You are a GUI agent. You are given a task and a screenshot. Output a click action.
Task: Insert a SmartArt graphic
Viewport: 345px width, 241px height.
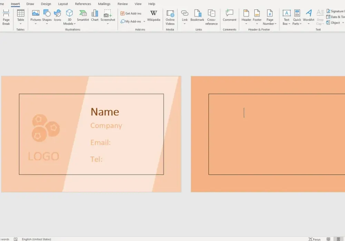pyautogui.click(x=83, y=15)
